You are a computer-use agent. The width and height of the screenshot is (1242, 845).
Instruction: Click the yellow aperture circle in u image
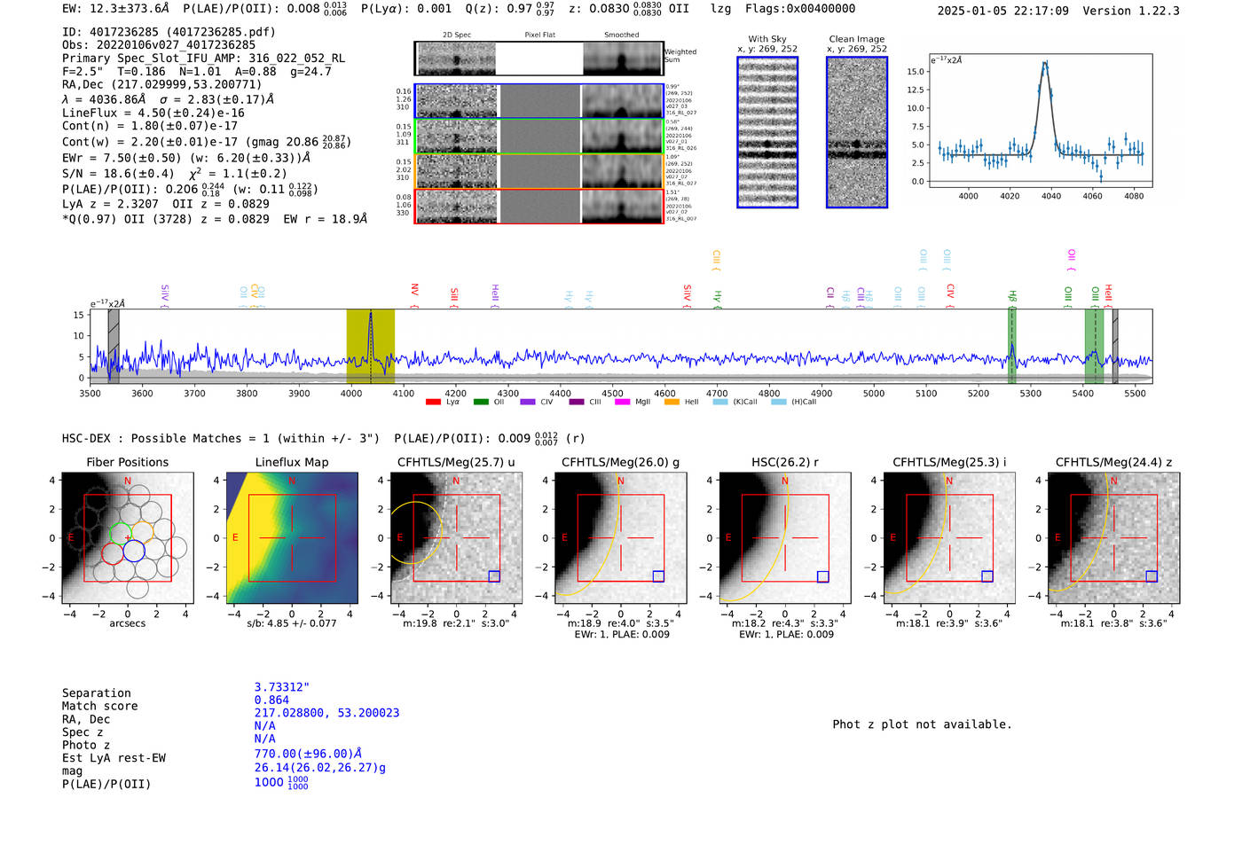tap(416, 534)
